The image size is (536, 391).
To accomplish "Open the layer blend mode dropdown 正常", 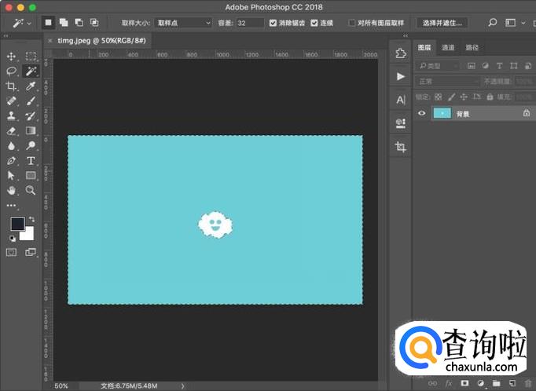I will point(447,81).
